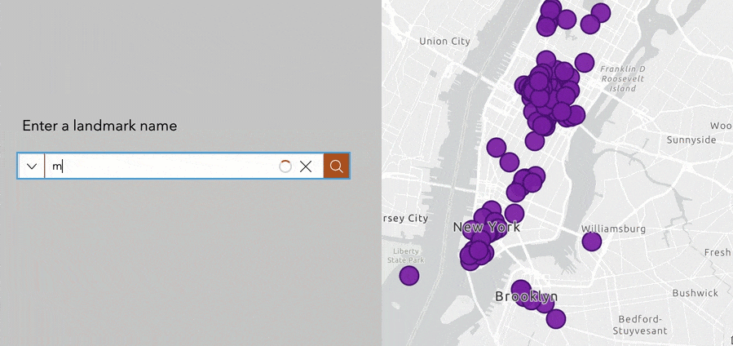Click the Sunnyside map label

click(x=691, y=140)
